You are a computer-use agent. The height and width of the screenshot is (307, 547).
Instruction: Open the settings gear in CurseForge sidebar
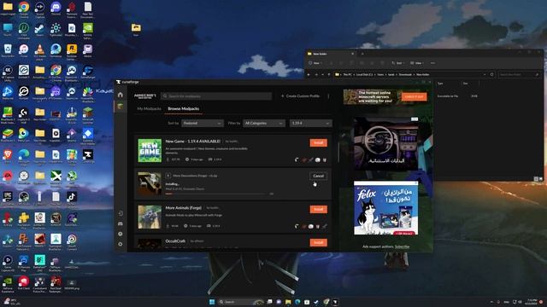[x=121, y=244]
